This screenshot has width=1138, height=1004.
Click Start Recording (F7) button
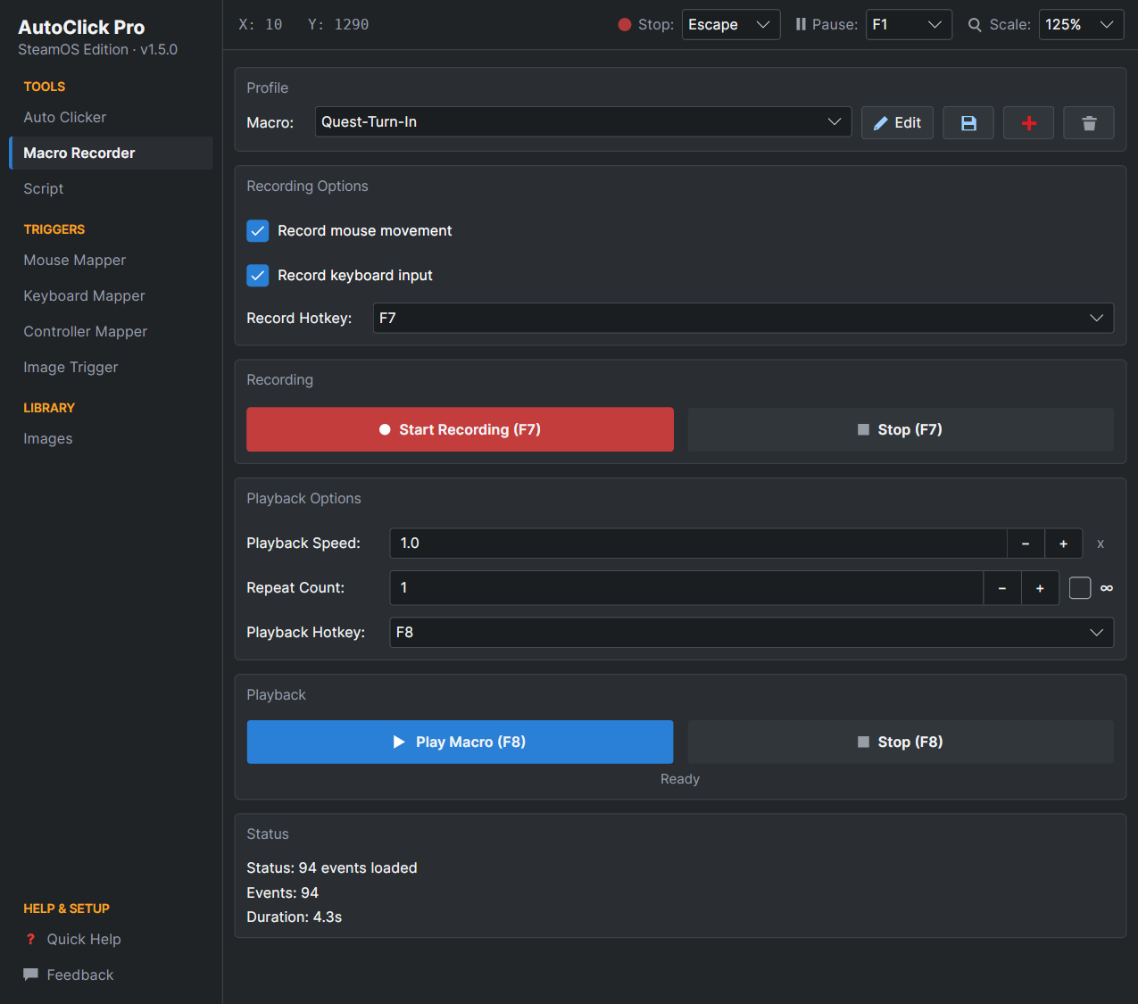tap(460, 429)
